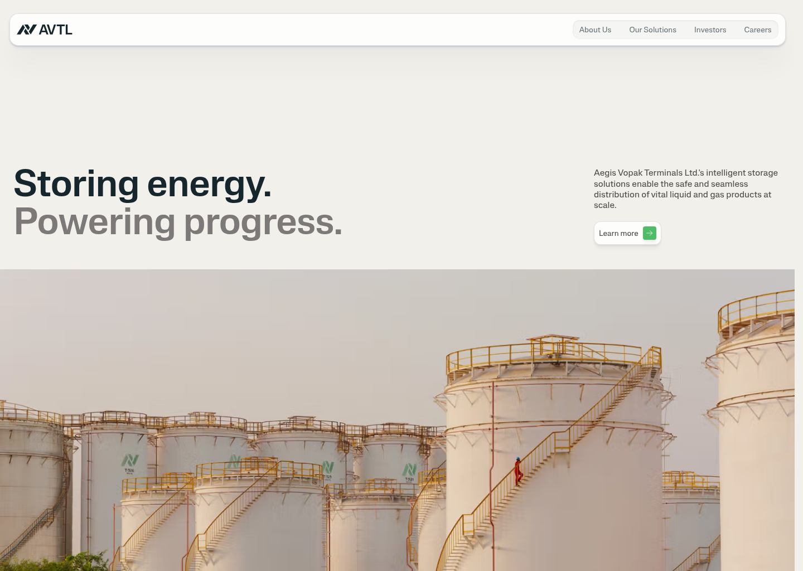
Task: Open the About Us menu
Action: tap(595, 30)
